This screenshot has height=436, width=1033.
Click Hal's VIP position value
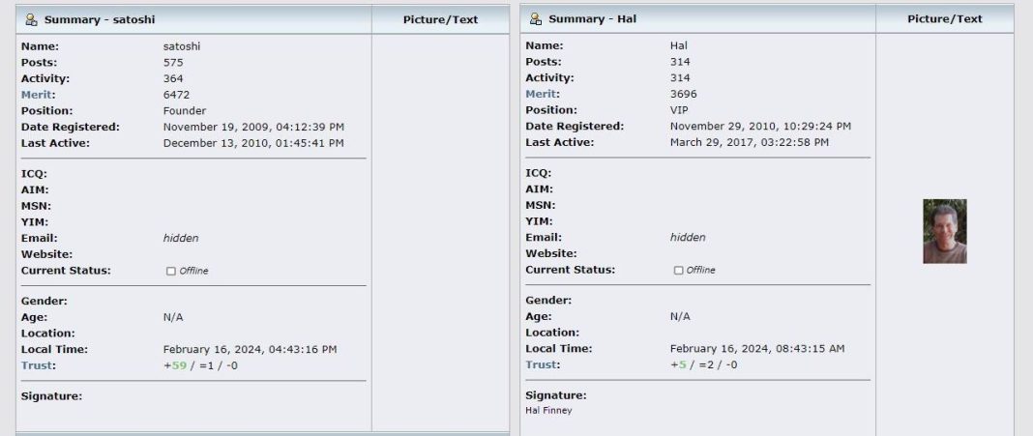[678, 110]
